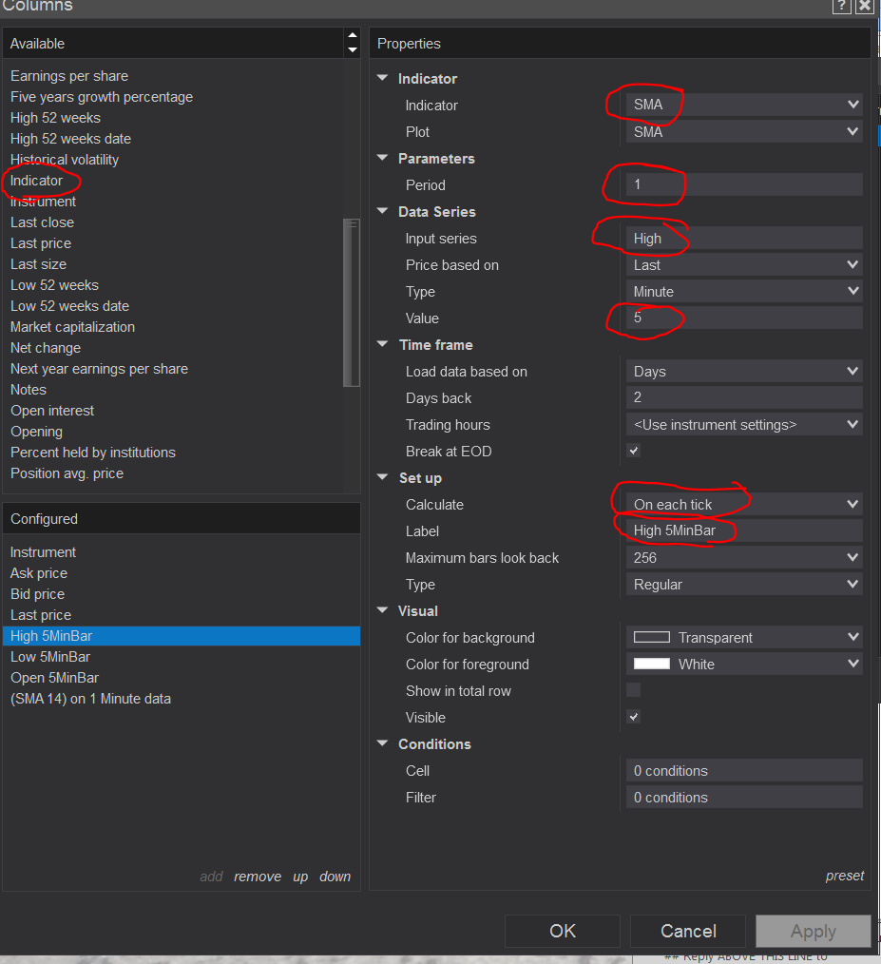Move the selected column down

point(335,877)
